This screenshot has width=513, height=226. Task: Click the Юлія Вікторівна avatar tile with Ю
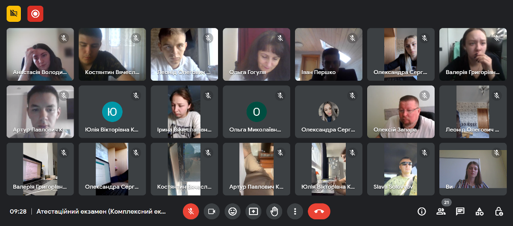(x=112, y=112)
